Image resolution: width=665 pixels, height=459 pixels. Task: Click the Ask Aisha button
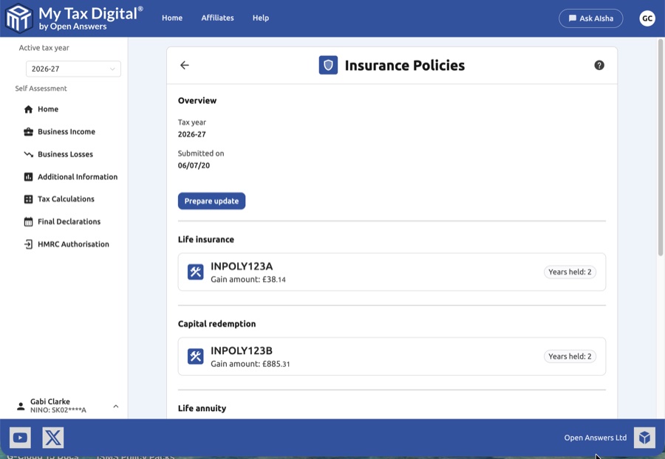point(590,18)
